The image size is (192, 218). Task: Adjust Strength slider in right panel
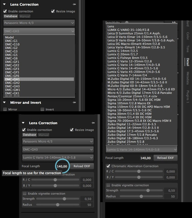pyautogui.click(x=141, y=190)
